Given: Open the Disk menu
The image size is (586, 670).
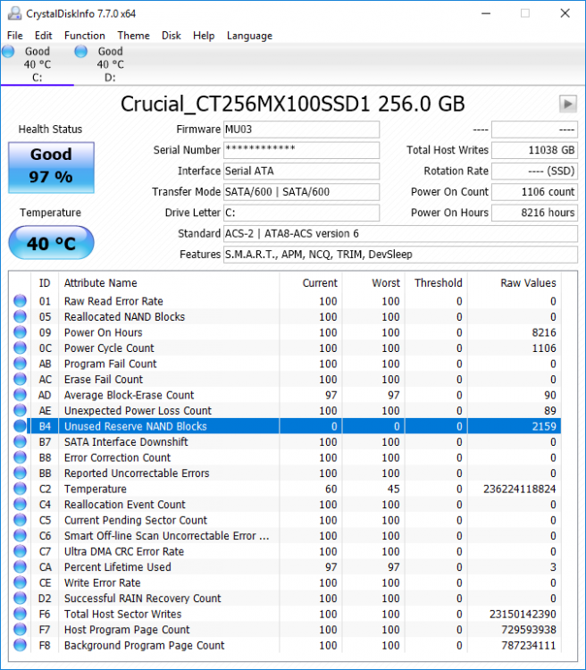Looking at the screenshot, I should pyautogui.click(x=171, y=36).
